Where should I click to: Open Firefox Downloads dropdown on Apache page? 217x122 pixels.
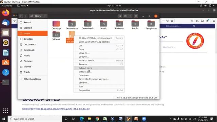(x=173, y=26)
